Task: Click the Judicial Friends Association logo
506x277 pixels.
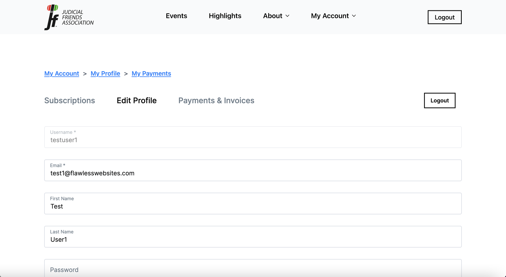Action: (69, 17)
